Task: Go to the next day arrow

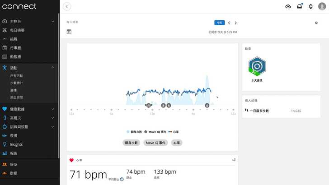Action: click(x=235, y=23)
